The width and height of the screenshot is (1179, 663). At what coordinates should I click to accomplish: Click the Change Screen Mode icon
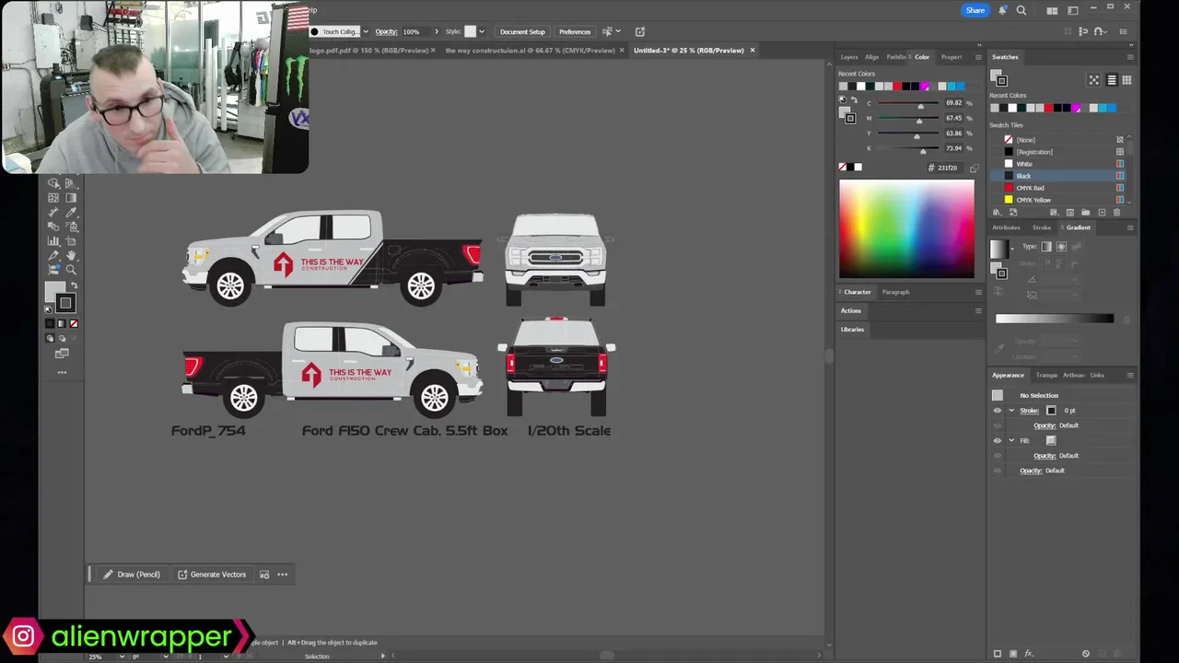[x=62, y=353]
